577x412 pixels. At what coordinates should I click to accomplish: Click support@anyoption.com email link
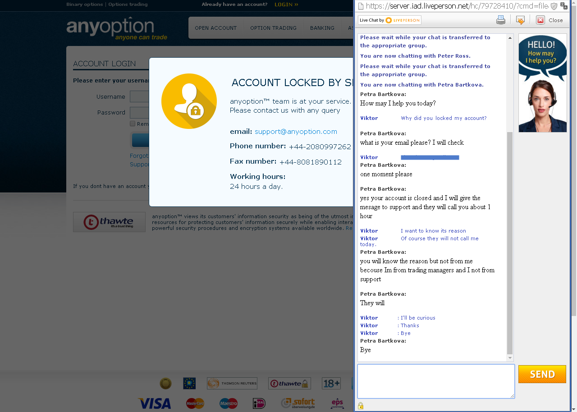(x=296, y=132)
